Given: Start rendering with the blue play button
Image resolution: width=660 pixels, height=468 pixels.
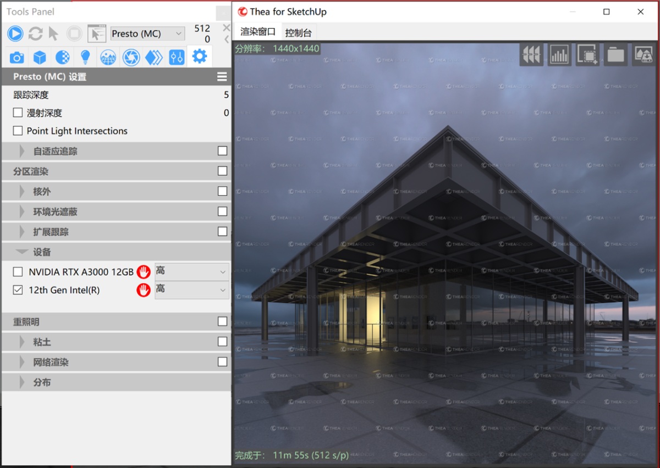Looking at the screenshot, I should [15, 34].
